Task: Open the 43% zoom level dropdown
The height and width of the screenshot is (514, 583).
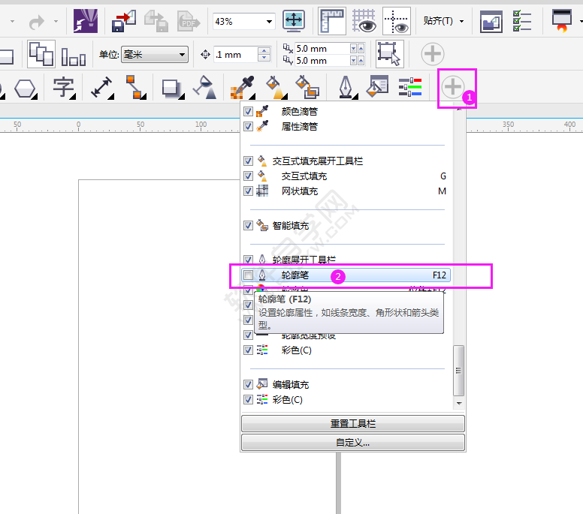Action: pos(269,22)
